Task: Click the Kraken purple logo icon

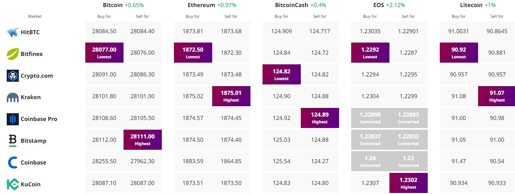Action: click(x=13, y=98)
